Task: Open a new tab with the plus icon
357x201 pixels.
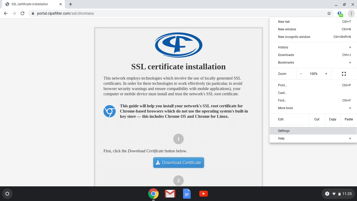Action: (x=71, y=4)
